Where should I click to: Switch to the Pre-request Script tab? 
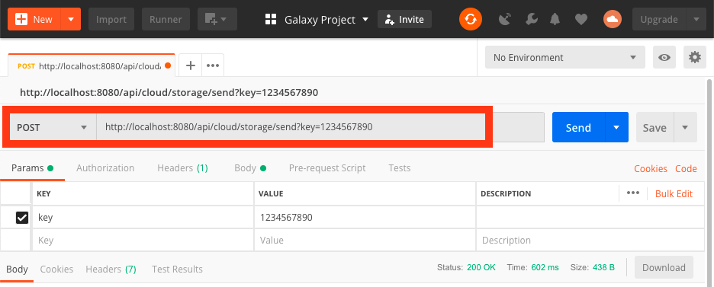pyautogui.click(x=327, y=168)
